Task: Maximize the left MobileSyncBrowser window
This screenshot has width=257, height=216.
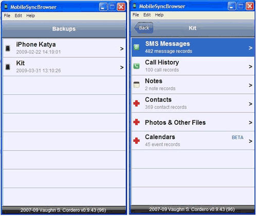Action: pos(112,7)
